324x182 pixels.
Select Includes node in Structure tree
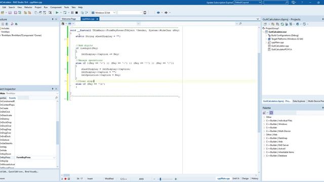coord(6,28)
